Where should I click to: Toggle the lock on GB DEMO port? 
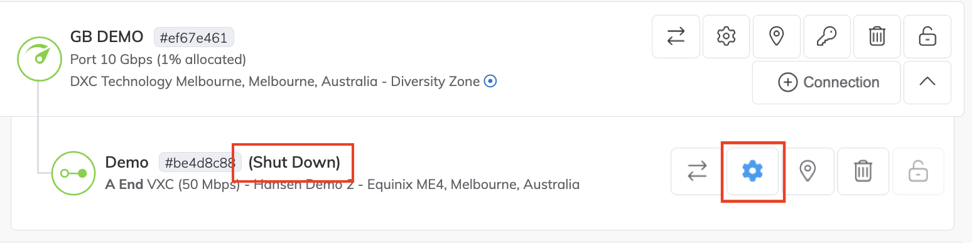[927, 37]
